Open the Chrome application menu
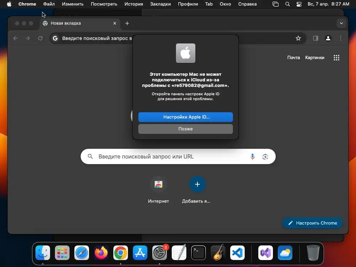 (27, 4)
